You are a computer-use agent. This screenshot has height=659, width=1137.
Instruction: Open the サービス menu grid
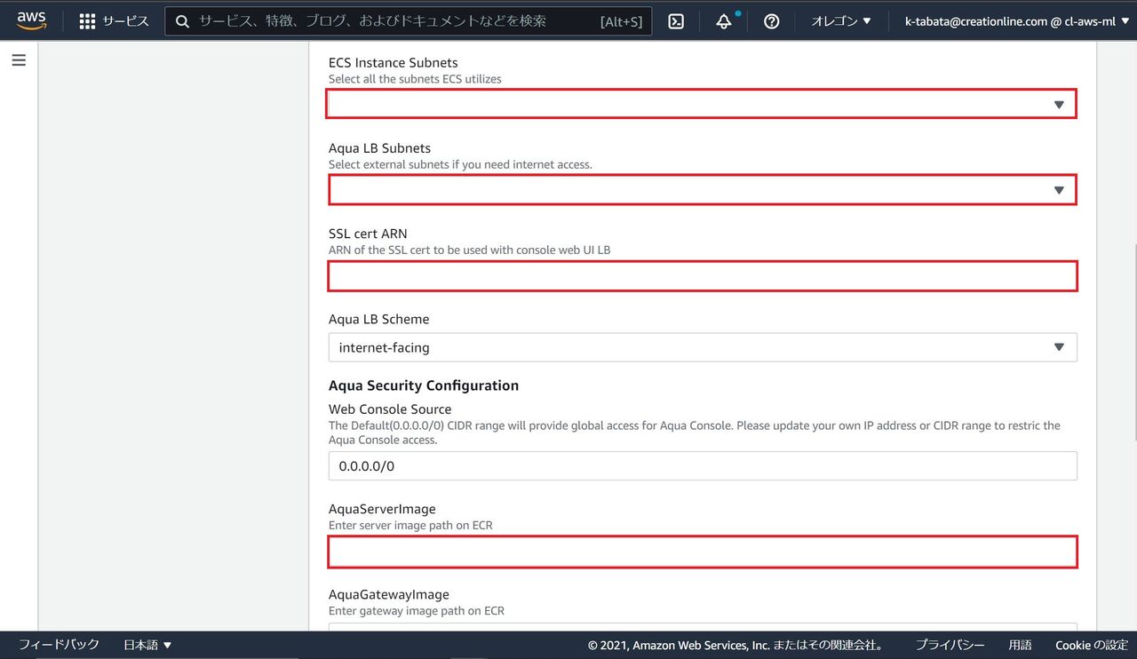[x=114, y=20]
